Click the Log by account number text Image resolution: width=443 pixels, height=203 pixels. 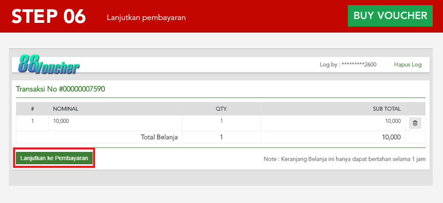click(348, 65)
